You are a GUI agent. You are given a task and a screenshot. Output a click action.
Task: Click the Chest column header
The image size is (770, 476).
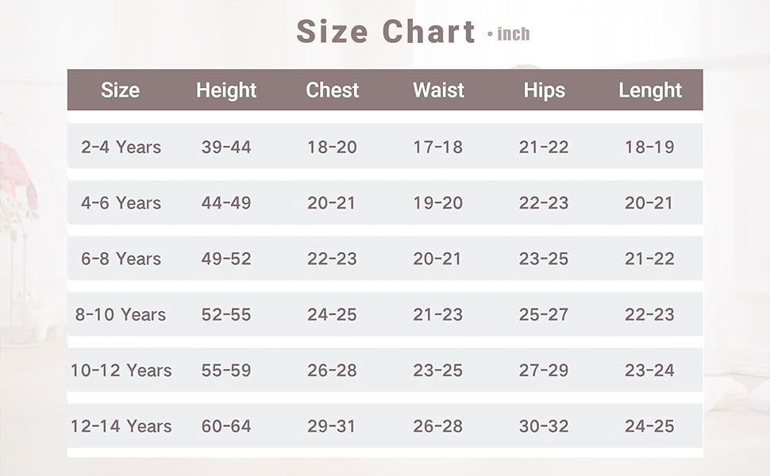pyautogui.click(x=333, y=90)
